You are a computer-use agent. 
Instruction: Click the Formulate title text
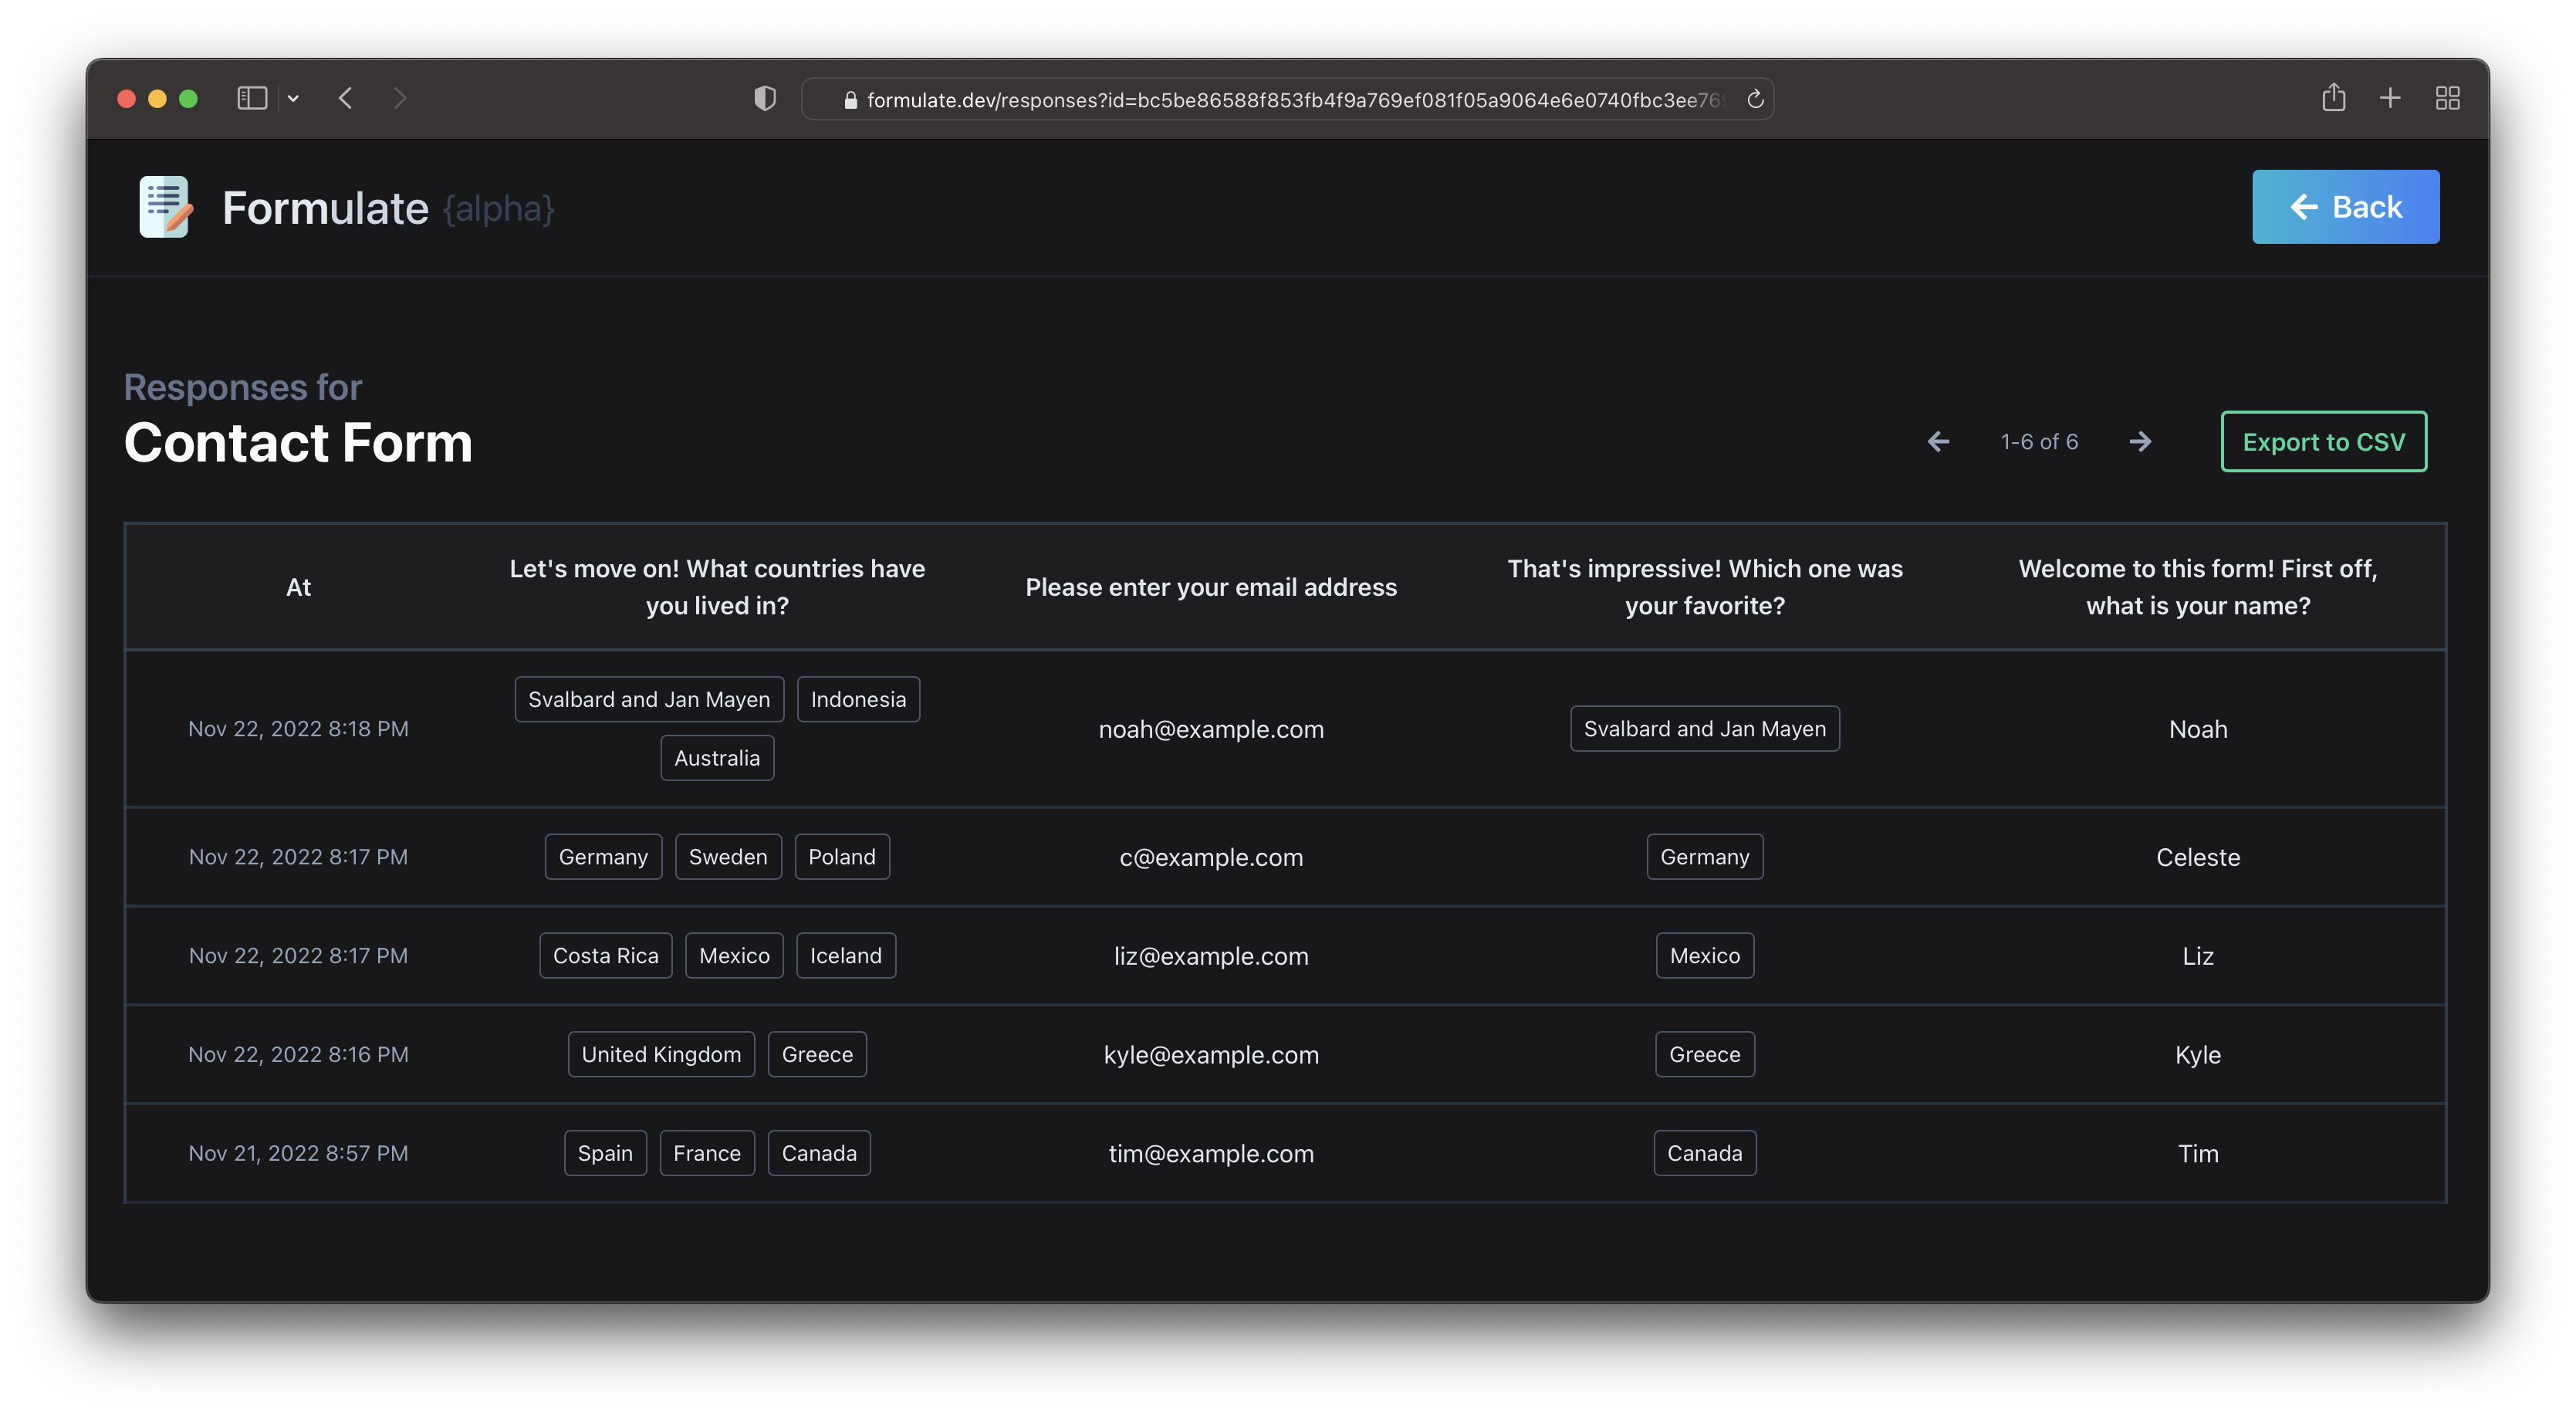(325, 208)
